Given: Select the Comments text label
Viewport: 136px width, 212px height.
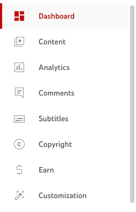Looking at the screenshot, I should [x=56, y=93].
